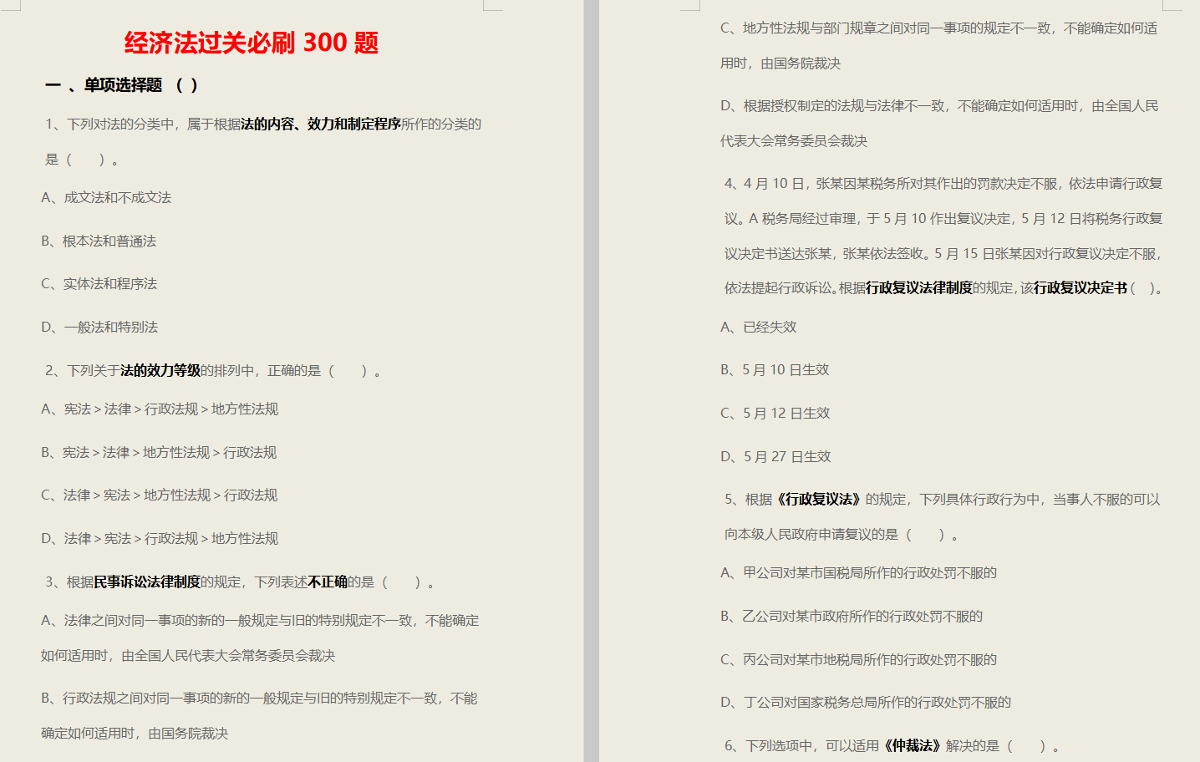
Task: Select option D、一般法和特别法
Action: pyautogui.click(x=99, y=328)
